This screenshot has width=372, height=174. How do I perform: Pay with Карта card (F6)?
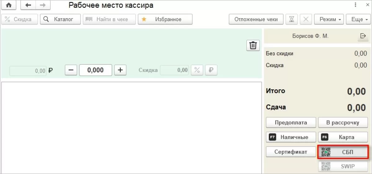(x=343, y=137)
